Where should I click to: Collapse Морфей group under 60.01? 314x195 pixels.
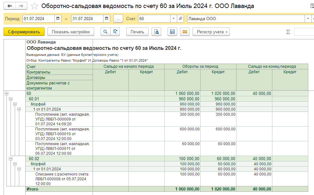(x=15, y=104)
